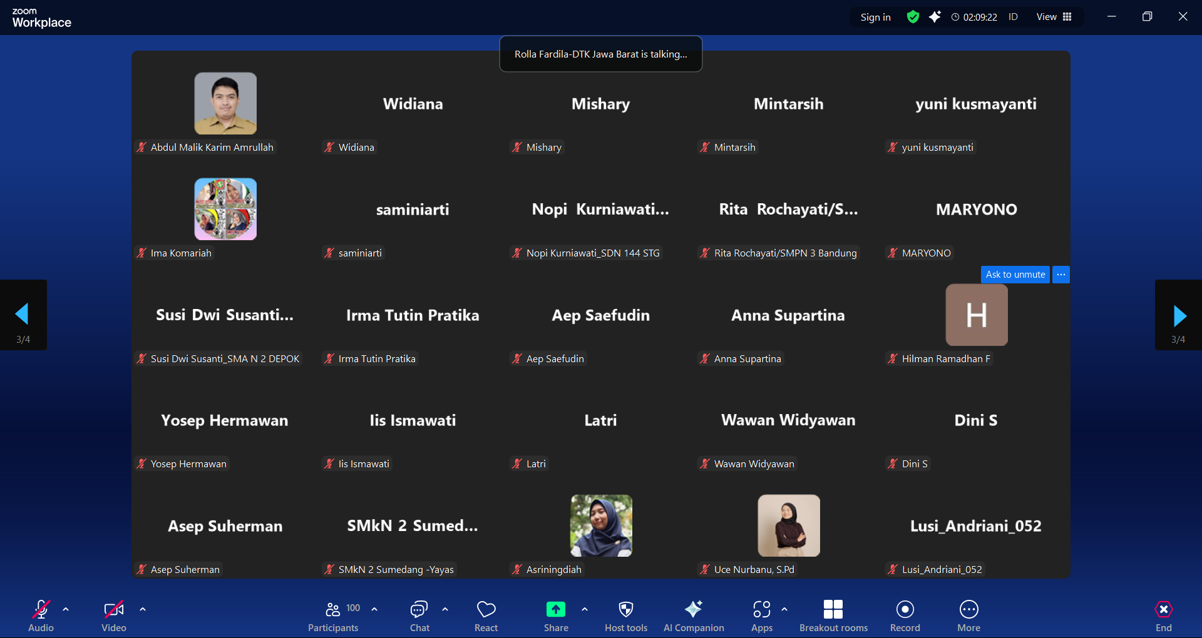Select Abdul Malik Karim Amrullah's profile photo
1202x638 pixels.
coord(225,103)
